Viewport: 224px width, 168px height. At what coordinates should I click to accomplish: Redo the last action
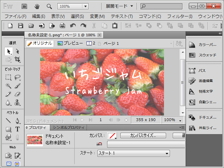83,26
